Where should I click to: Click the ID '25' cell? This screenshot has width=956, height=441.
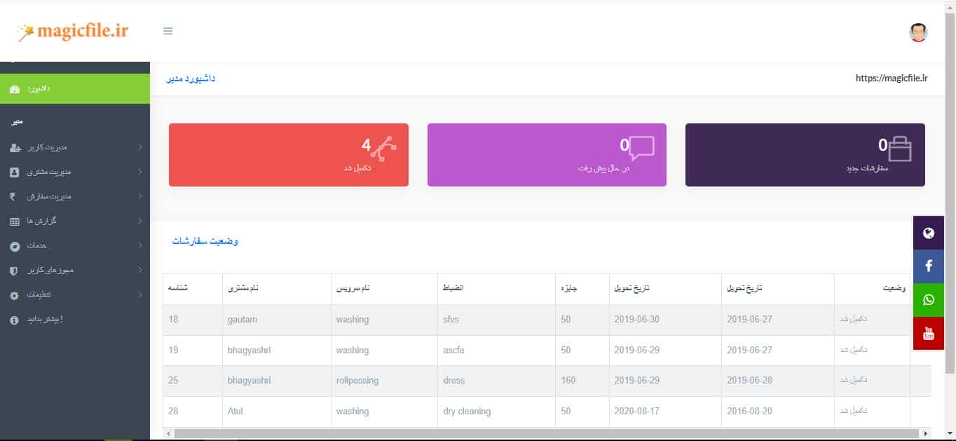[x=173, y=381]
